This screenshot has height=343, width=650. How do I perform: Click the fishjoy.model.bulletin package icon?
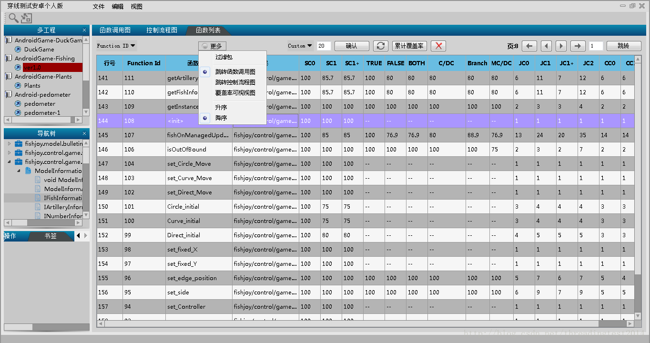(19, 143)
